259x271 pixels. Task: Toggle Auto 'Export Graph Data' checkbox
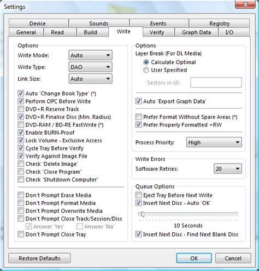coord(138,101)
